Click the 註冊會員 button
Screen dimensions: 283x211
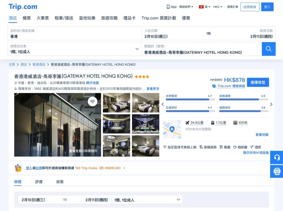tap(250, 7)
